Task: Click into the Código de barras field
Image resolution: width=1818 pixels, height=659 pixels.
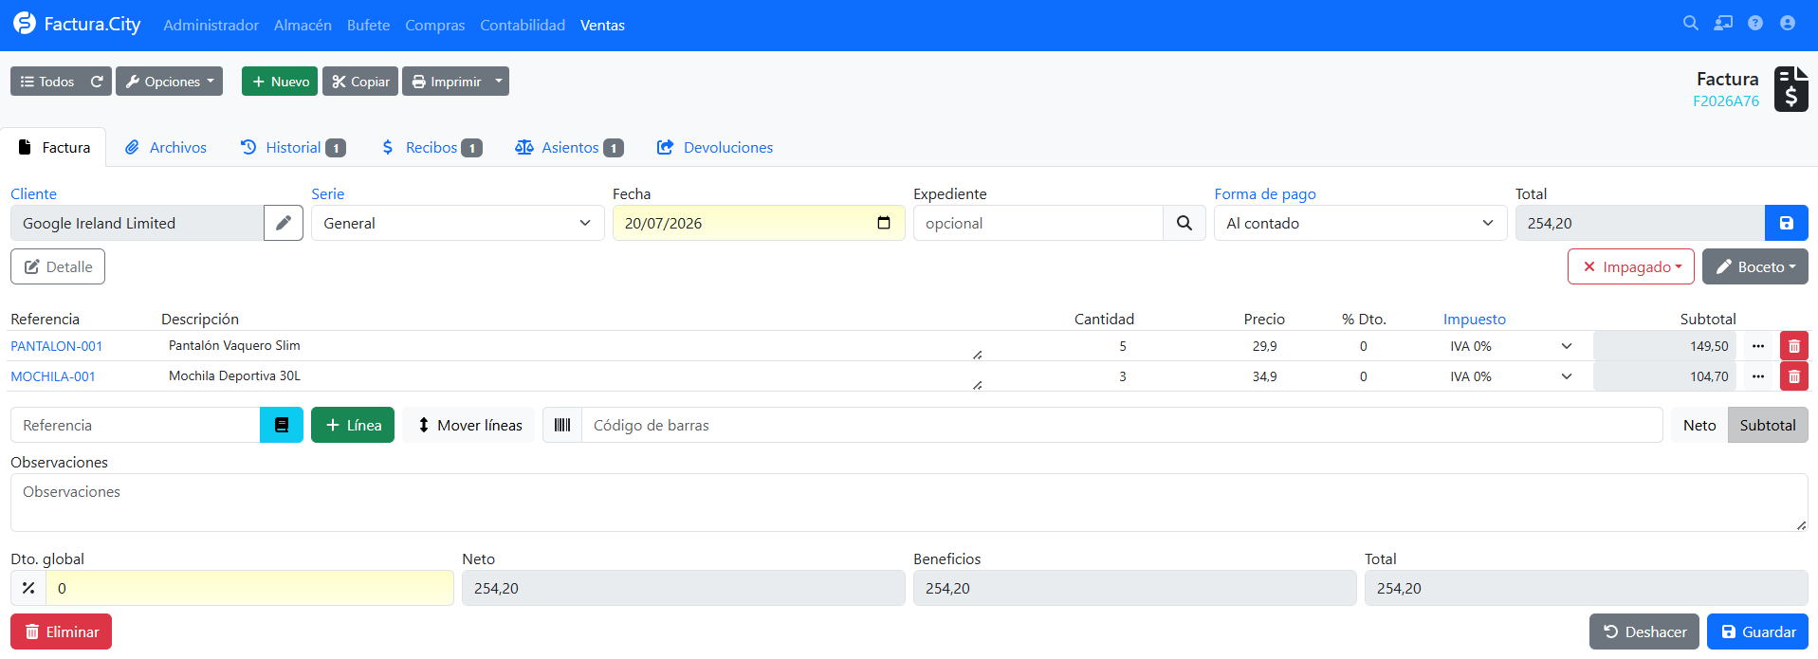Action: 1122,425
